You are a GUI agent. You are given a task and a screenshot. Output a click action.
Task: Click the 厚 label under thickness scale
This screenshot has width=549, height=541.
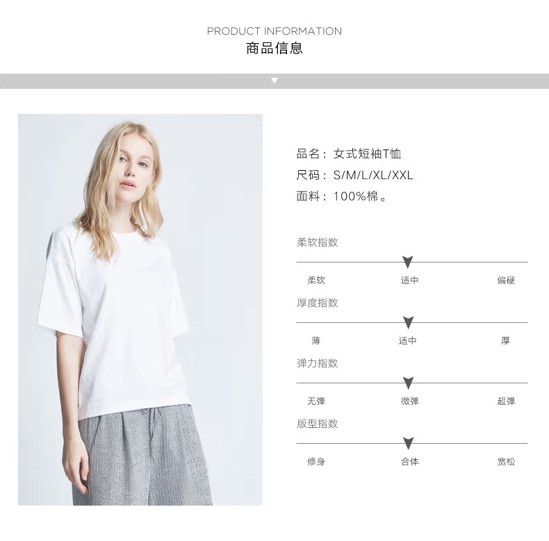(505, 341)
